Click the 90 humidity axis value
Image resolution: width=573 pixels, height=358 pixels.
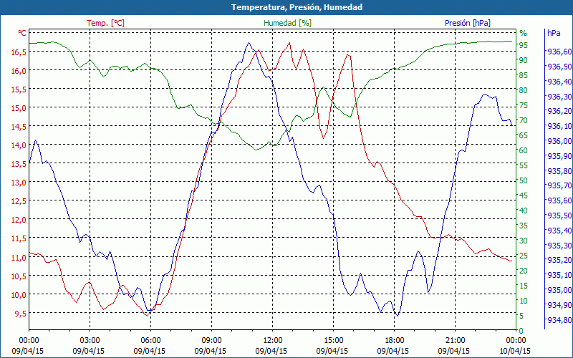click(x=524, y=60)
